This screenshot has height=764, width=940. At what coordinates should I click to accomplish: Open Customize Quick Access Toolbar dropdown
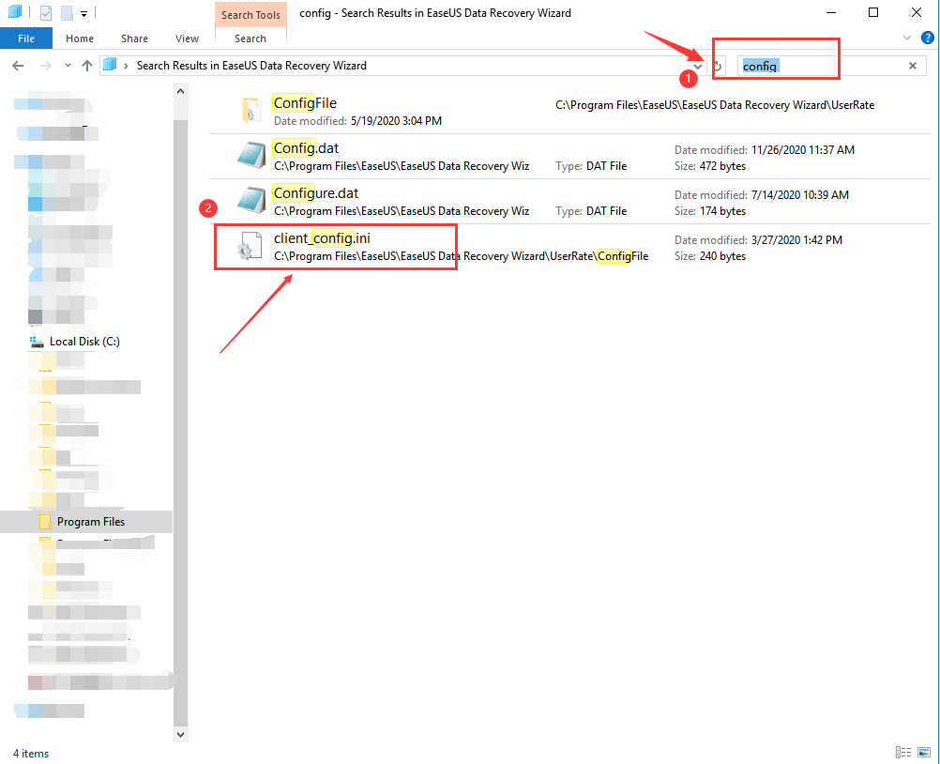pyautogui.click(x=83, y=13)
